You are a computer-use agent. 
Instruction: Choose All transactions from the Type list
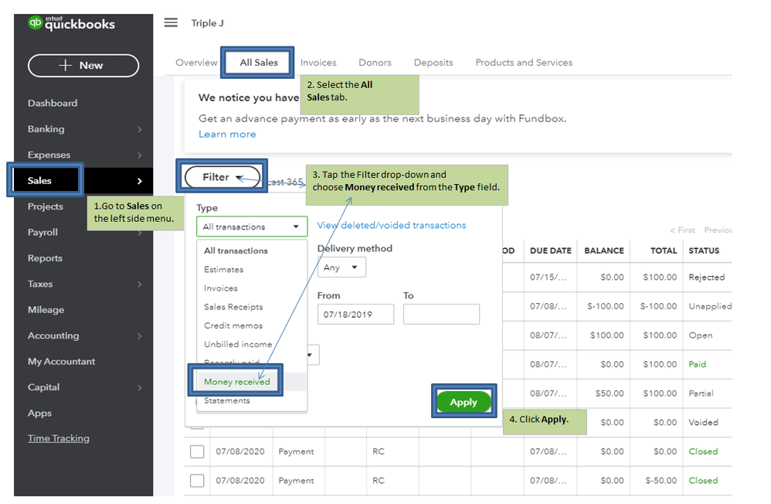tap(236, 250)
